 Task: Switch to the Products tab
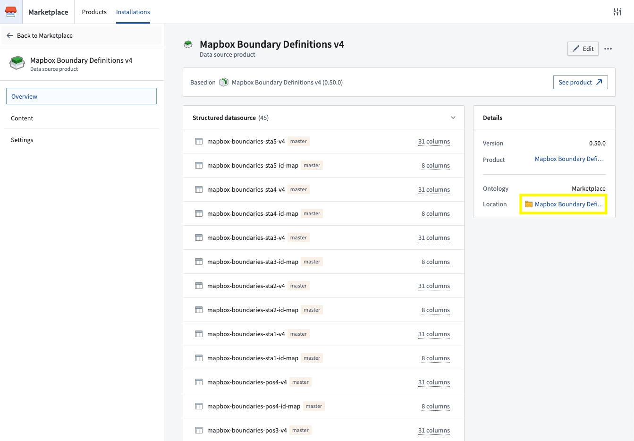coord(94,12)
